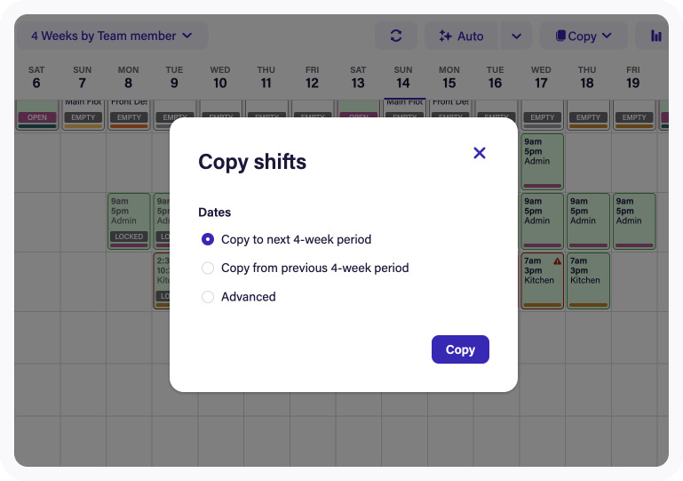Image resolution: width=683 pixels, height=481 pixels.
Task: Close the Copy shifts dialog with X
Action: pyautogui.click(x=479, y=153)
